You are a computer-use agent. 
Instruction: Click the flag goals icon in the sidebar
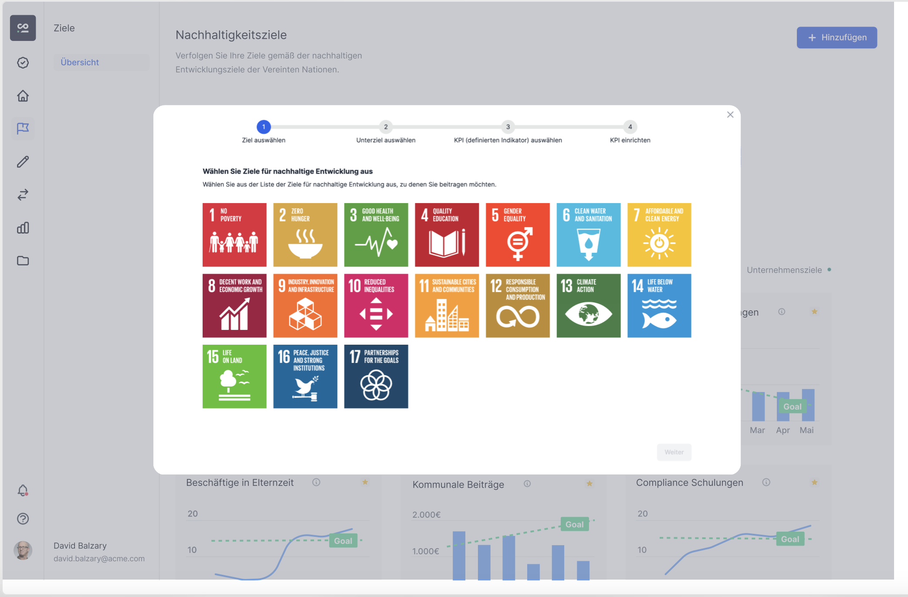[23, 129]
